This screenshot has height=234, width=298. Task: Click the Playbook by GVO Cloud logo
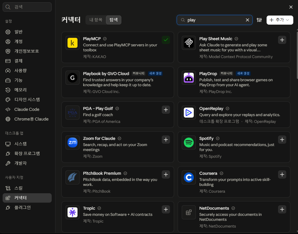(x=73, y=78)
